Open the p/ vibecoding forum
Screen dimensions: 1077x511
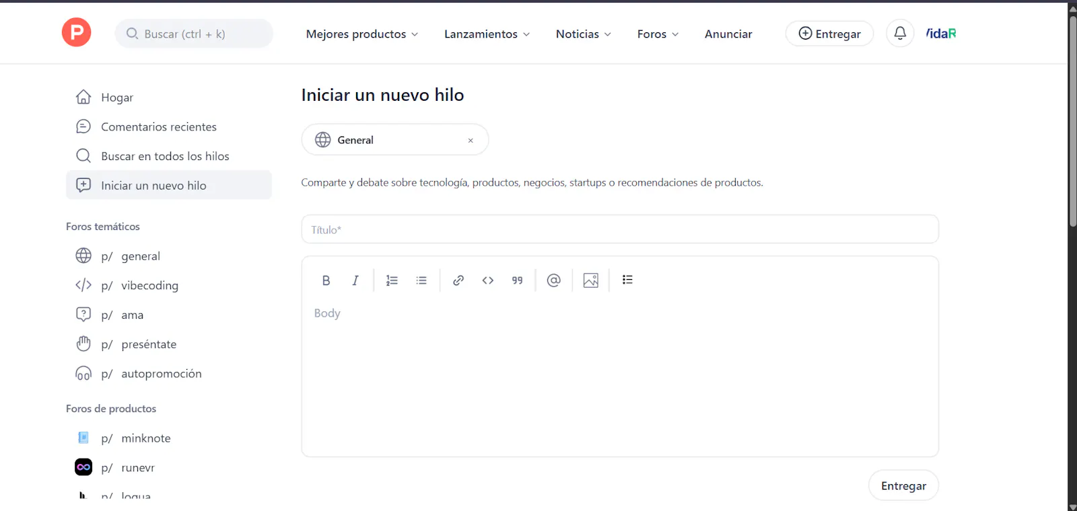[169, 285]
